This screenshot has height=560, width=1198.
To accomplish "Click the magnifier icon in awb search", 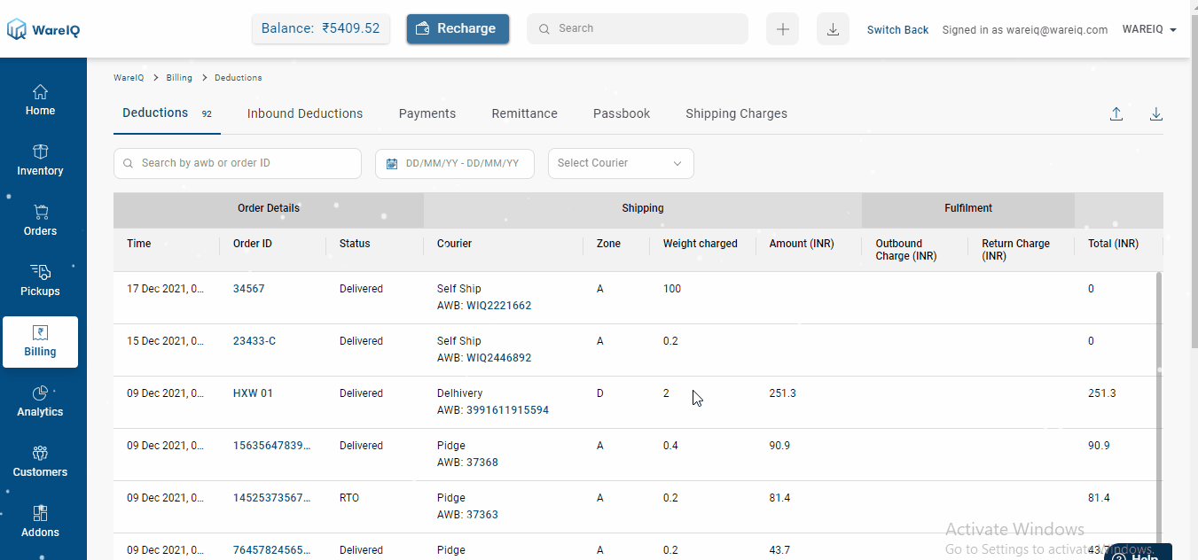I will click(129, 164).
